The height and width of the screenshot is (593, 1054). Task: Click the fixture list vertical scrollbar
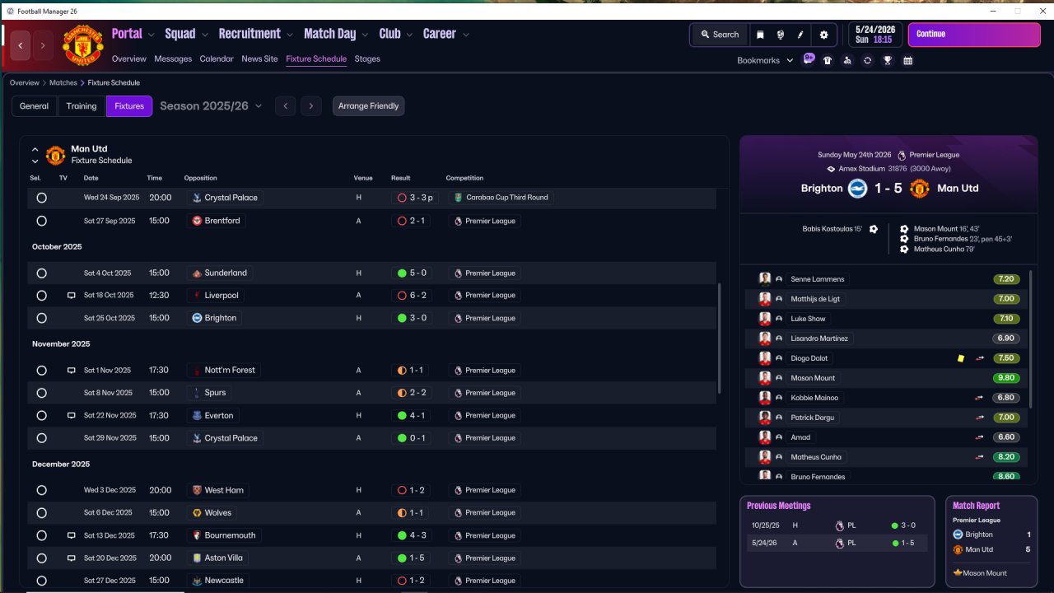coord(719,338)
